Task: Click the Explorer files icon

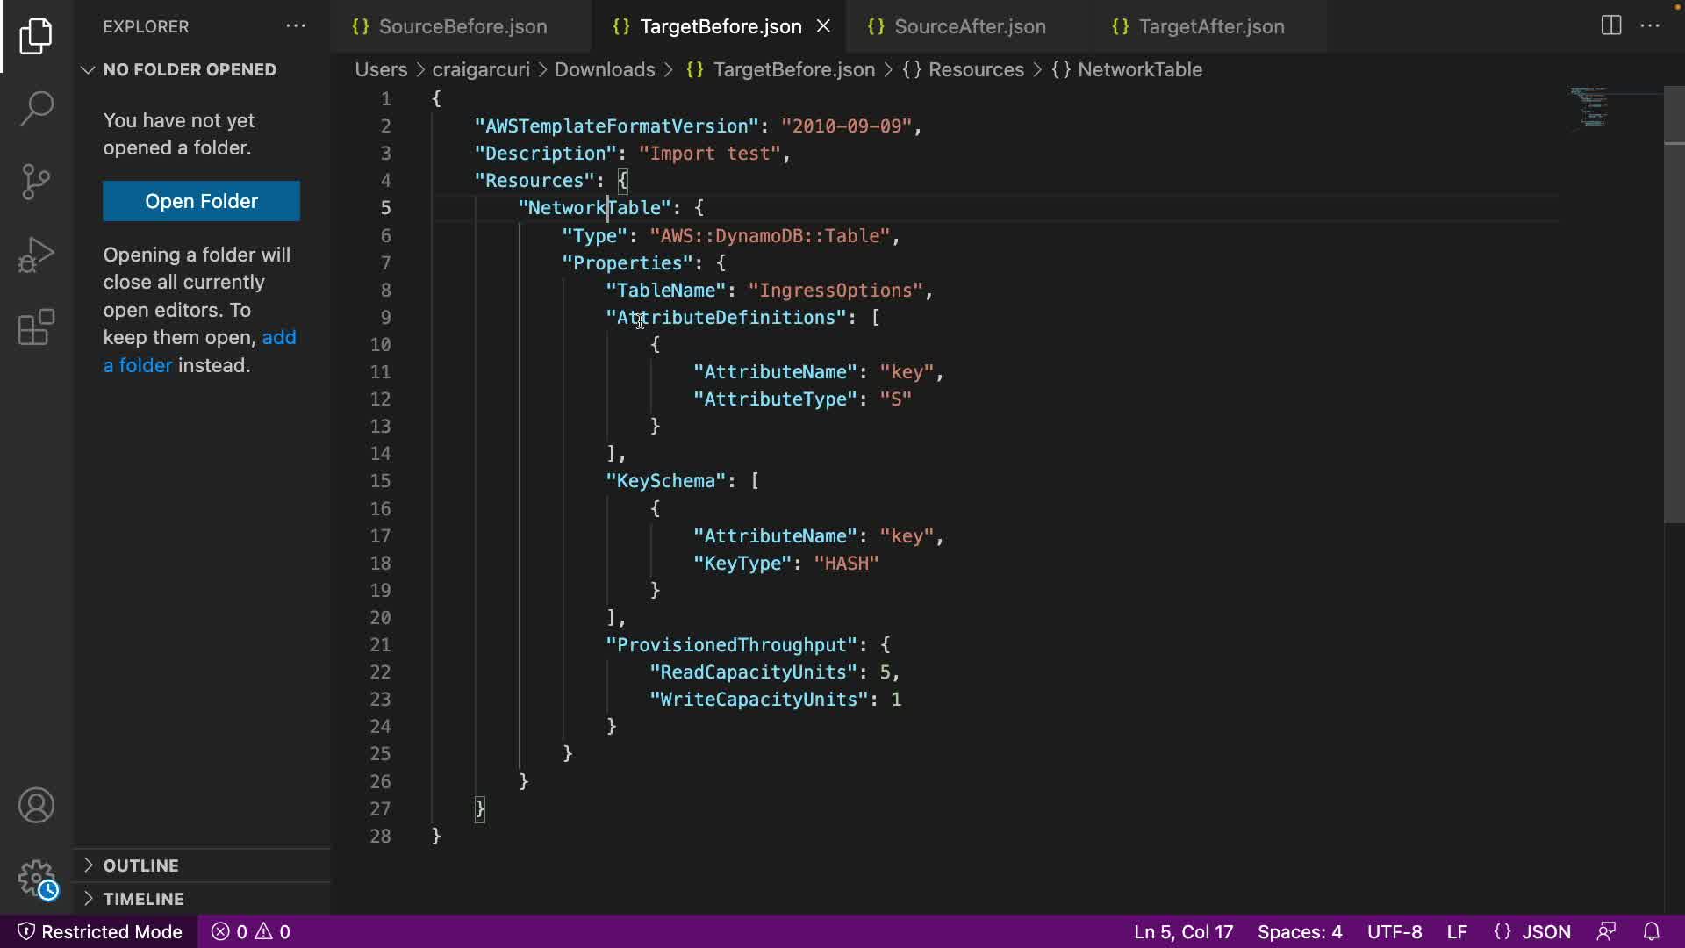Action: 36,36
